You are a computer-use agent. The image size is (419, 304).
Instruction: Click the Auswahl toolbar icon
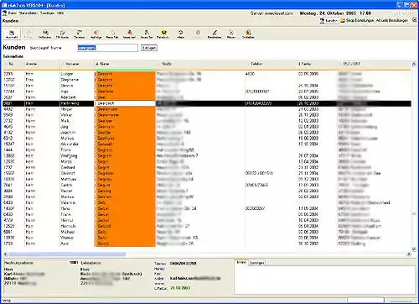pos(12,34)
